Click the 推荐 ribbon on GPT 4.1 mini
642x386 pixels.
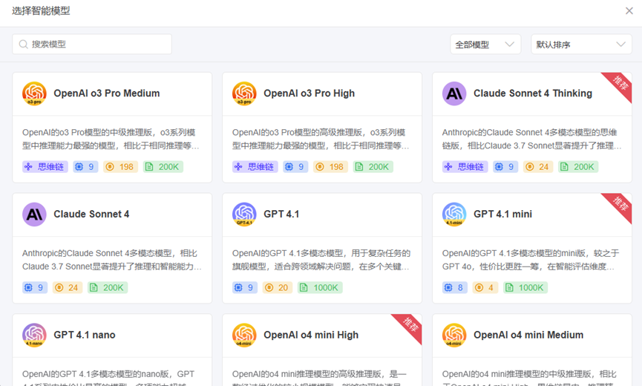click(620, 205)
